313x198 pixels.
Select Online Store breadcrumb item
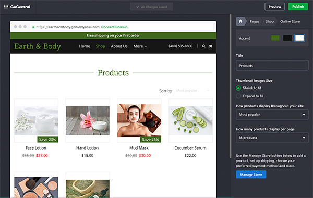(x=290, y=21)
